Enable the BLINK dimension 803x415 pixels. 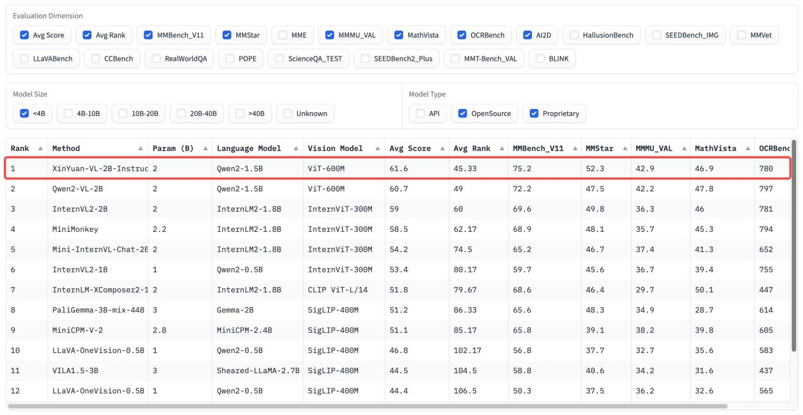pyautogui.click(x=540, y=59)
